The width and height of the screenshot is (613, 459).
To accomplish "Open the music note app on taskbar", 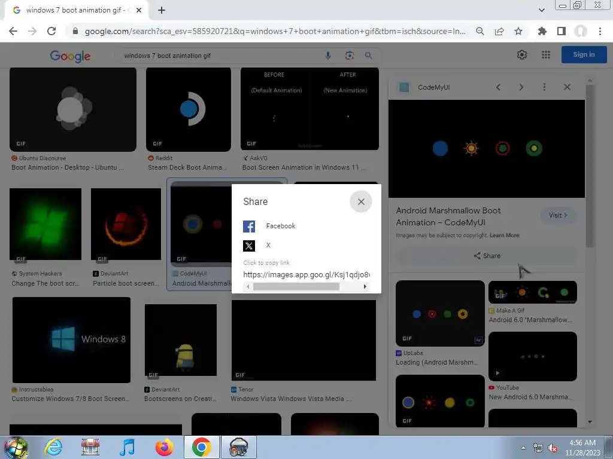I will click(127, 447).
